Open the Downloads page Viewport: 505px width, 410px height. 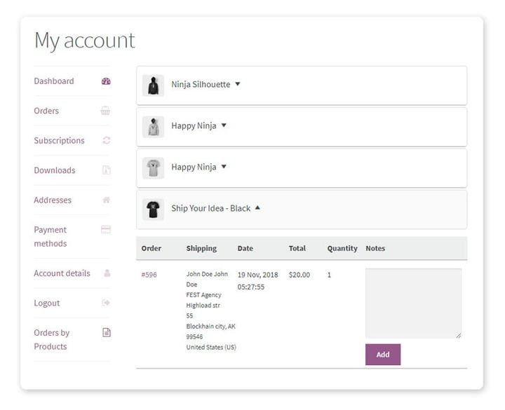tap(55, 170)
